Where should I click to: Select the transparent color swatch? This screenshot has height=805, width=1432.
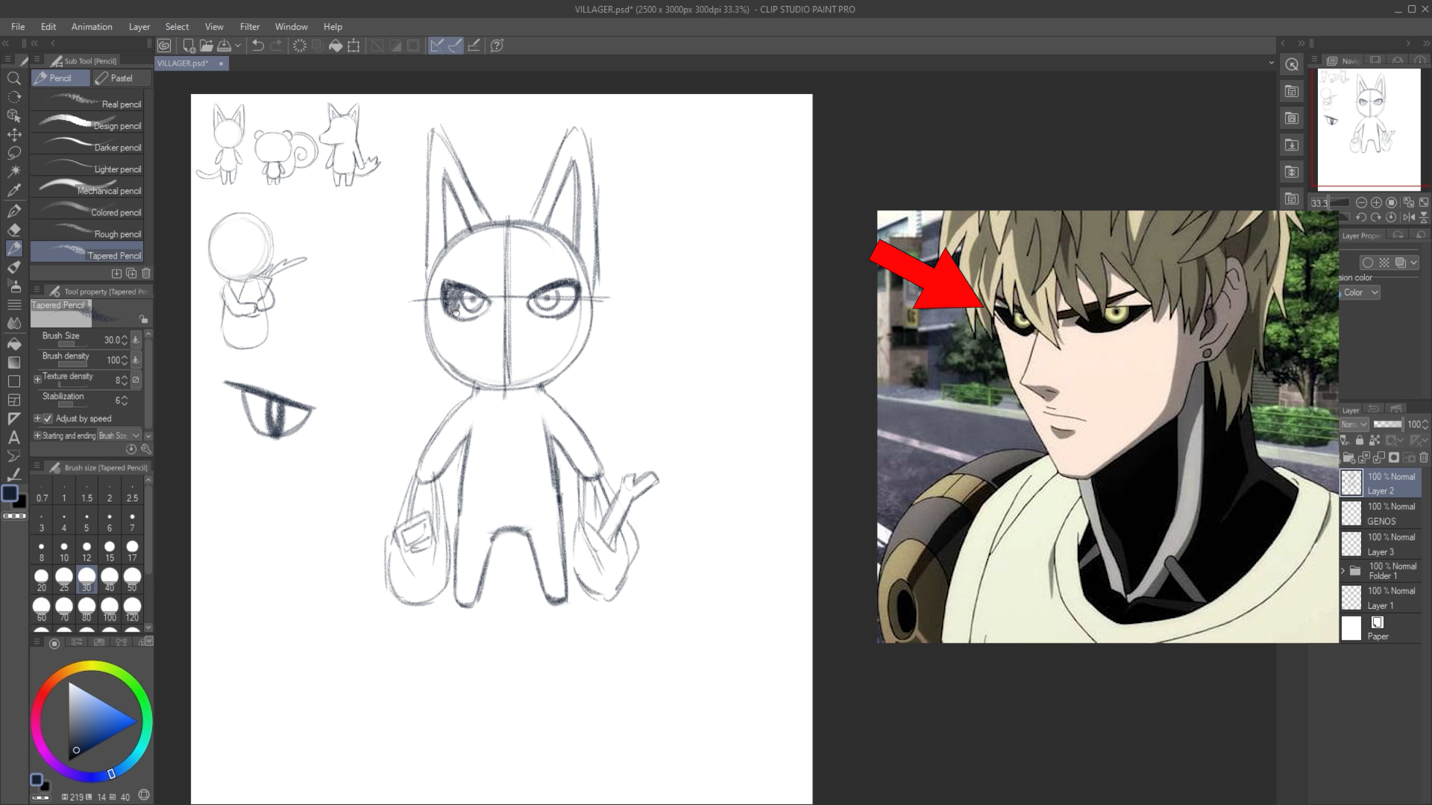(x=15, y=516)
